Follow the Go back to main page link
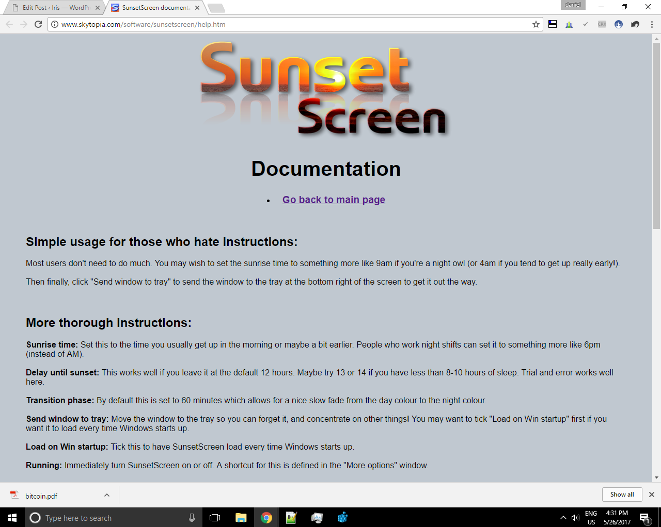 coord(334,200)
